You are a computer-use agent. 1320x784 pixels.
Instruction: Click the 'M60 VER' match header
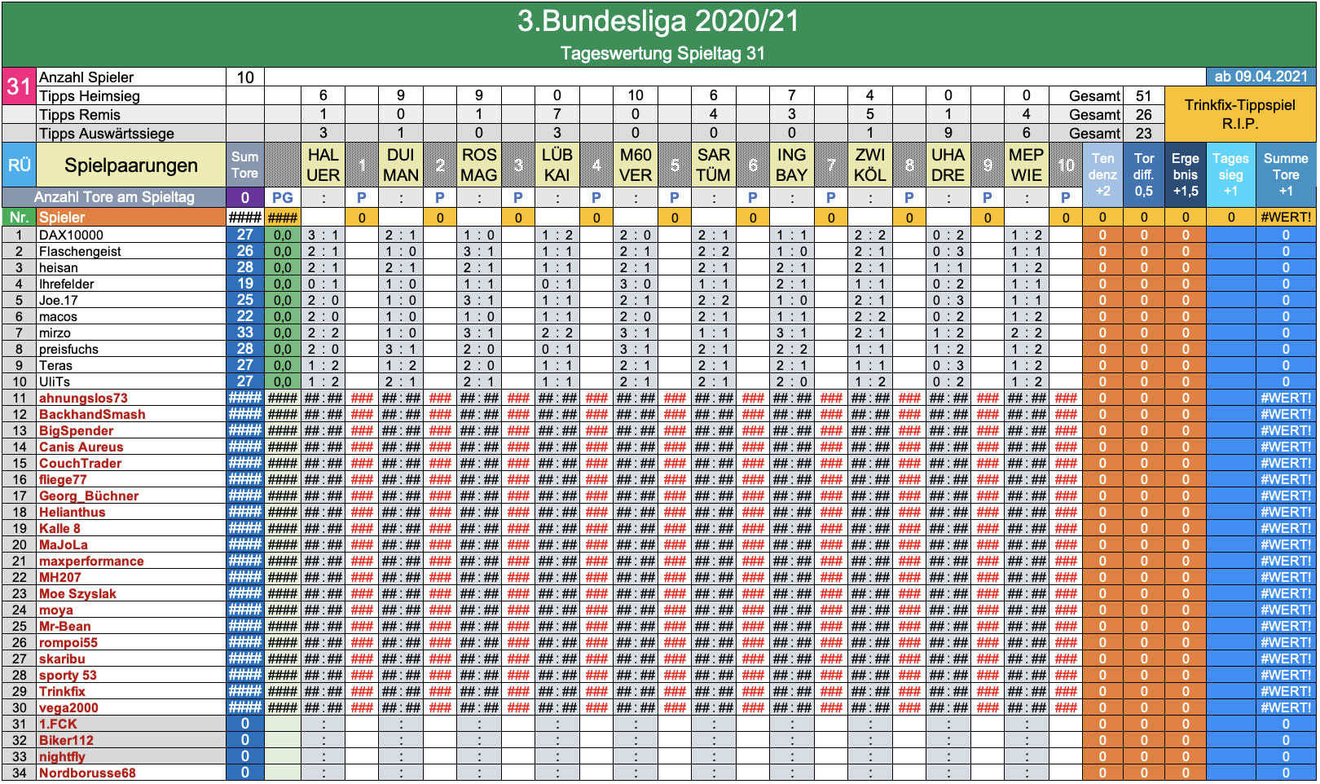636,165
